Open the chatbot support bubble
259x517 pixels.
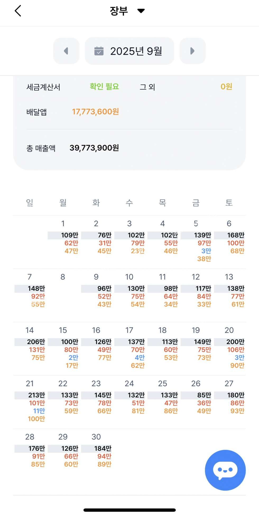point(225,470)
